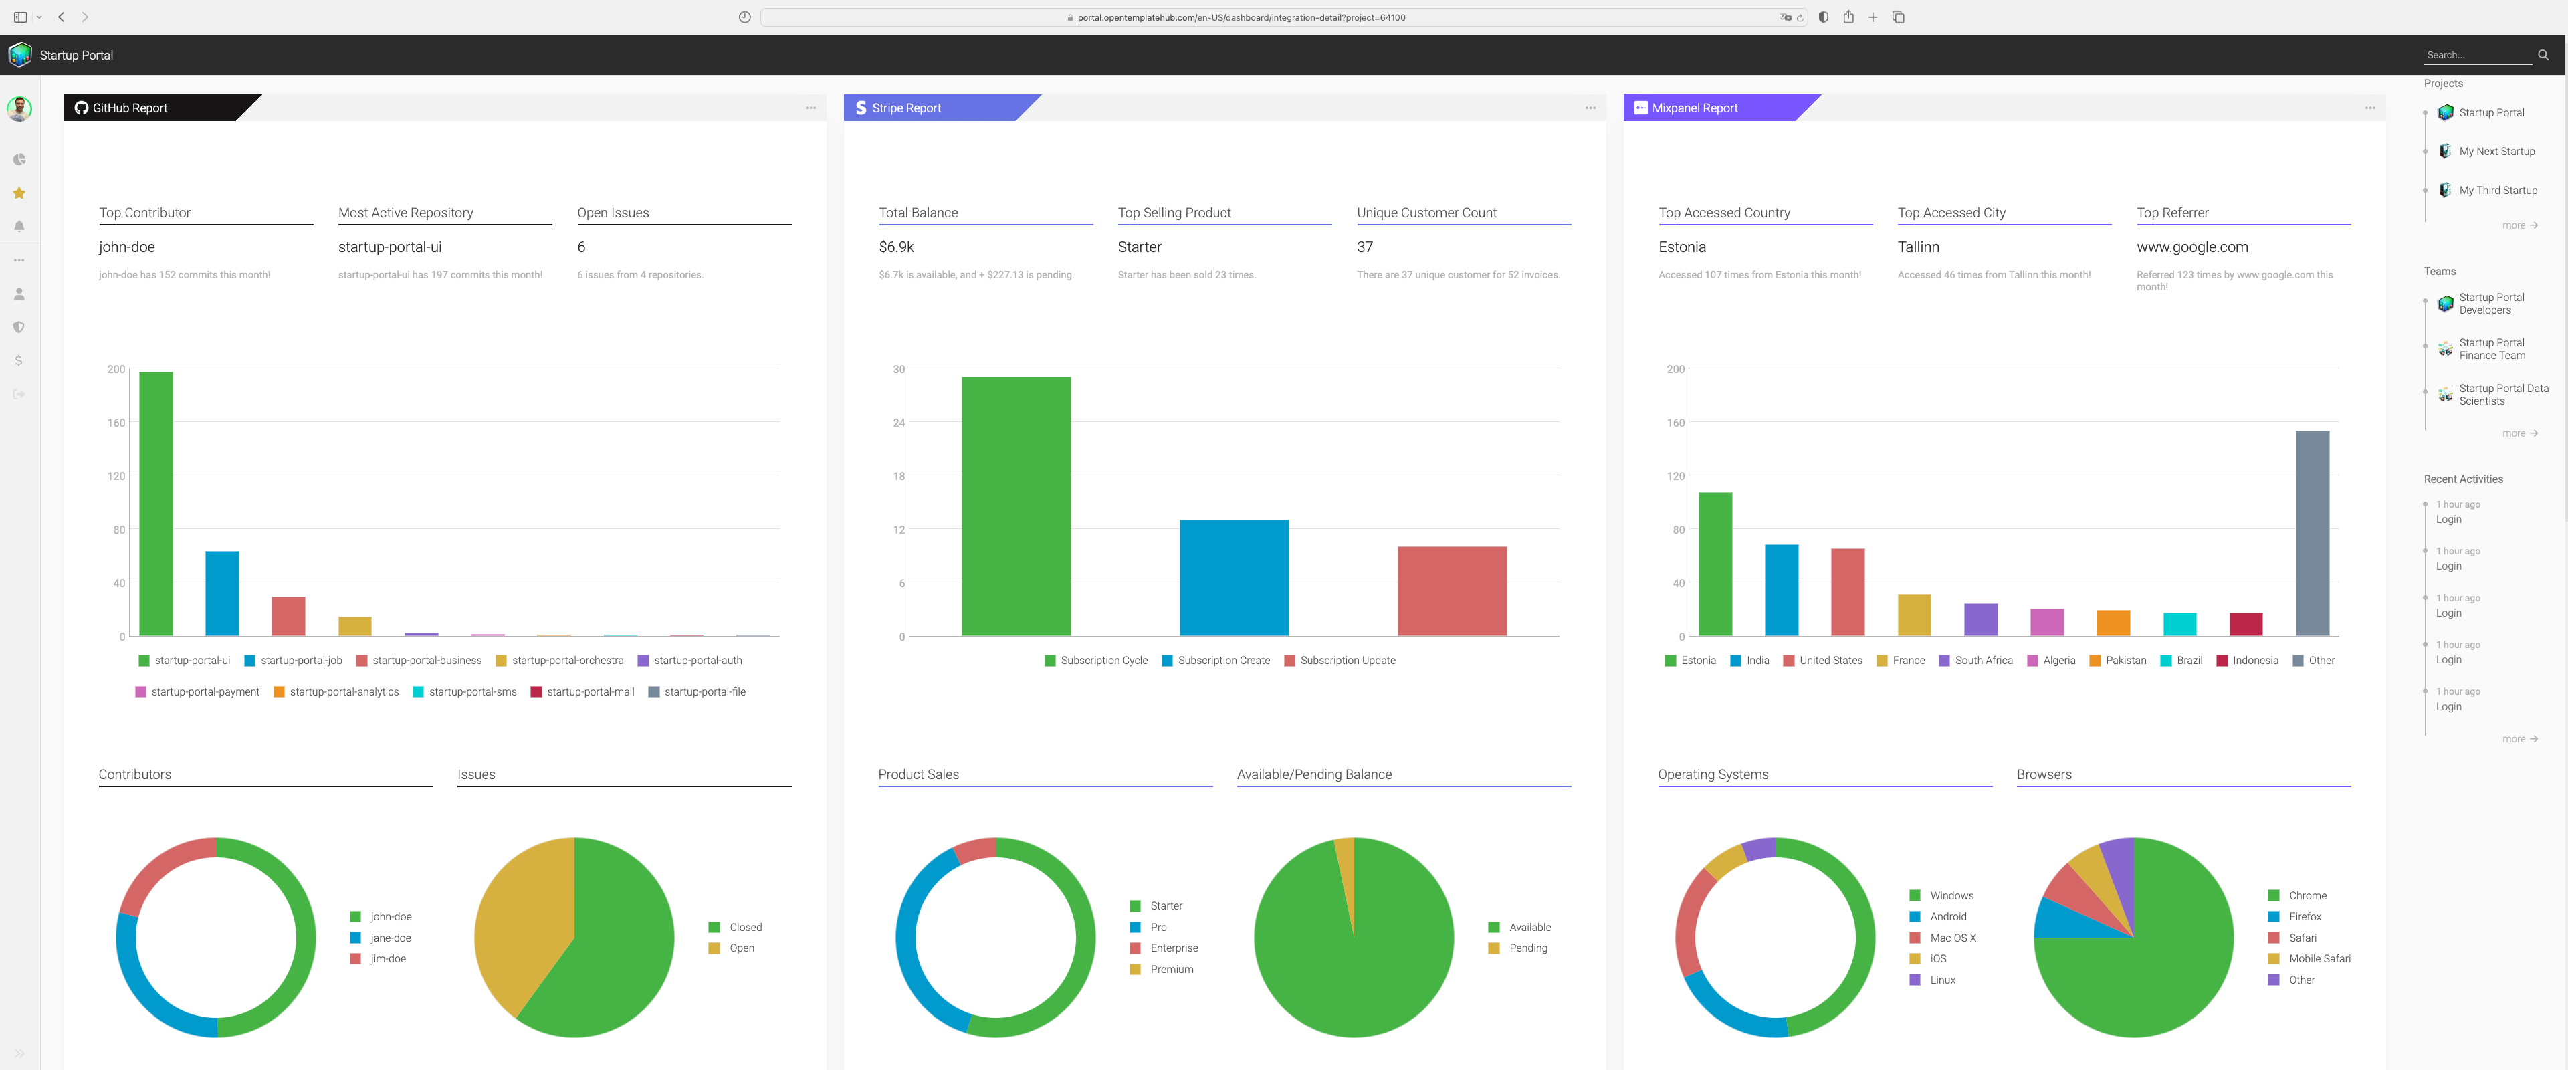Expand the sidebar with the double-chevron
The image size is (2568, 1070).
19,1053
